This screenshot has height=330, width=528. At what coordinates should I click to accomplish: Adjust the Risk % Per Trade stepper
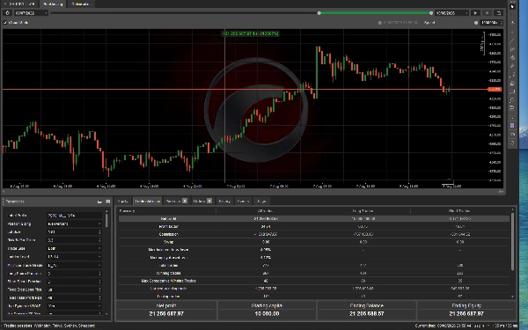click(99, 240)
